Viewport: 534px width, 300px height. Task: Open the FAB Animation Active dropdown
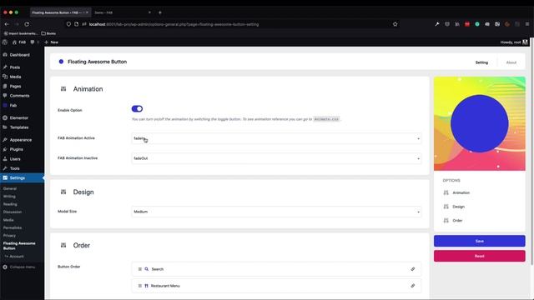(x=276, y=138)
